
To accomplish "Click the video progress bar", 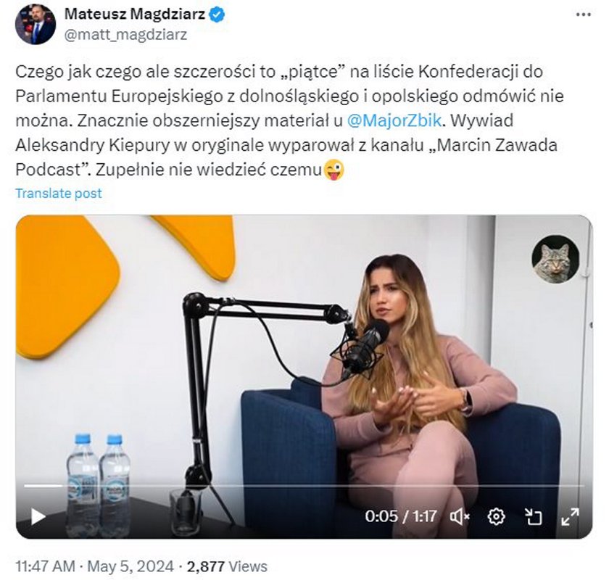I will pyautogui.click(x=304, y=486).
